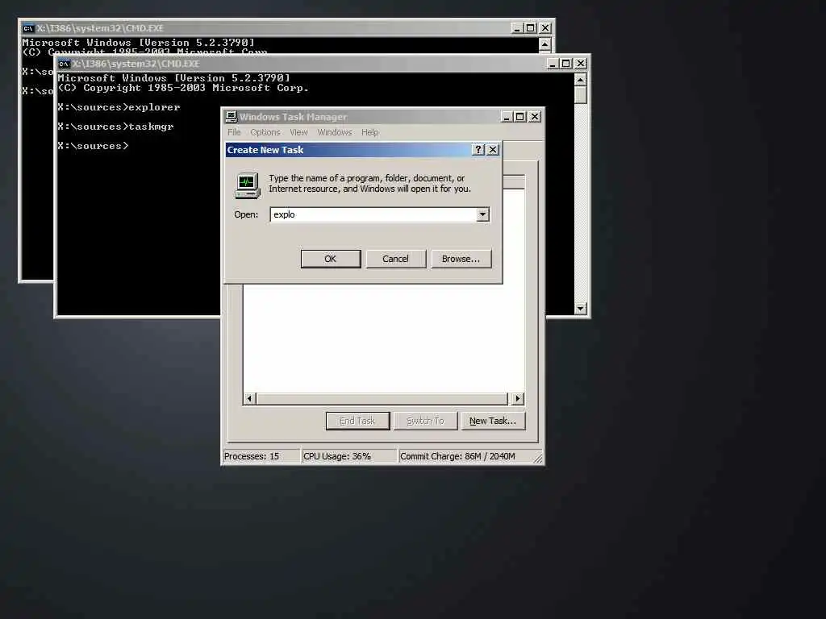Minimize the back CMD.EXE window
This screenshot has height=619, width=826.
tap(517, 28)
